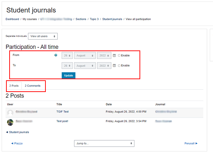Open the From date help icon
Screen dimensions: 213x157
pyautogui.click(x=56, y=55)
